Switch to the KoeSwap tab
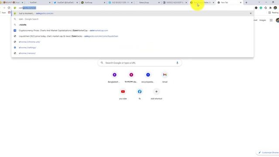Image resolution: width=279 pixels, height=157 pixels. coord(93,3)
